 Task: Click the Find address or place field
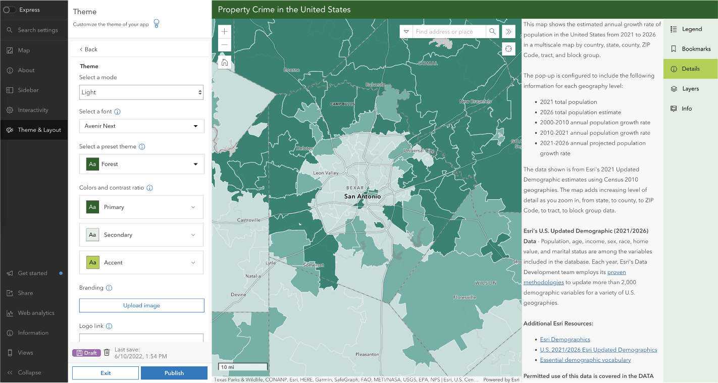[449, 32]
